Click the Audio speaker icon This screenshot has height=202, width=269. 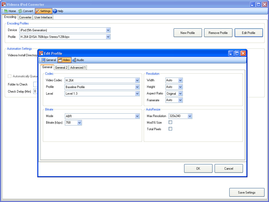(x=74, y=60)
